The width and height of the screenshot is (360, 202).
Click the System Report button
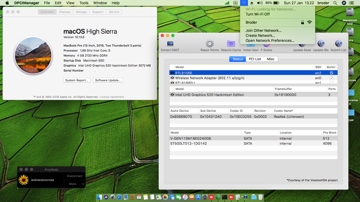77,80
